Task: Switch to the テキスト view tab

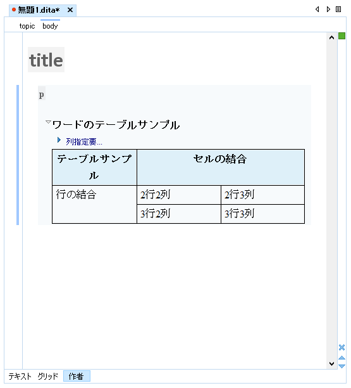Action: point(20,377)
